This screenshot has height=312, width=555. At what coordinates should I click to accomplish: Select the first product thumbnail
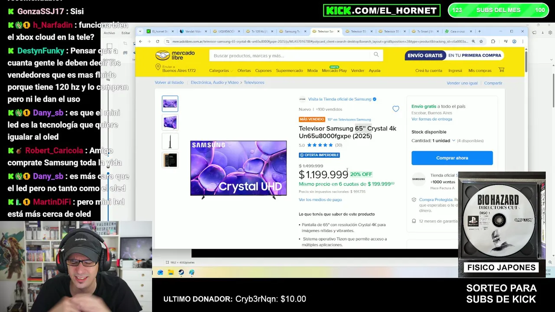click(x=170, y=104)
